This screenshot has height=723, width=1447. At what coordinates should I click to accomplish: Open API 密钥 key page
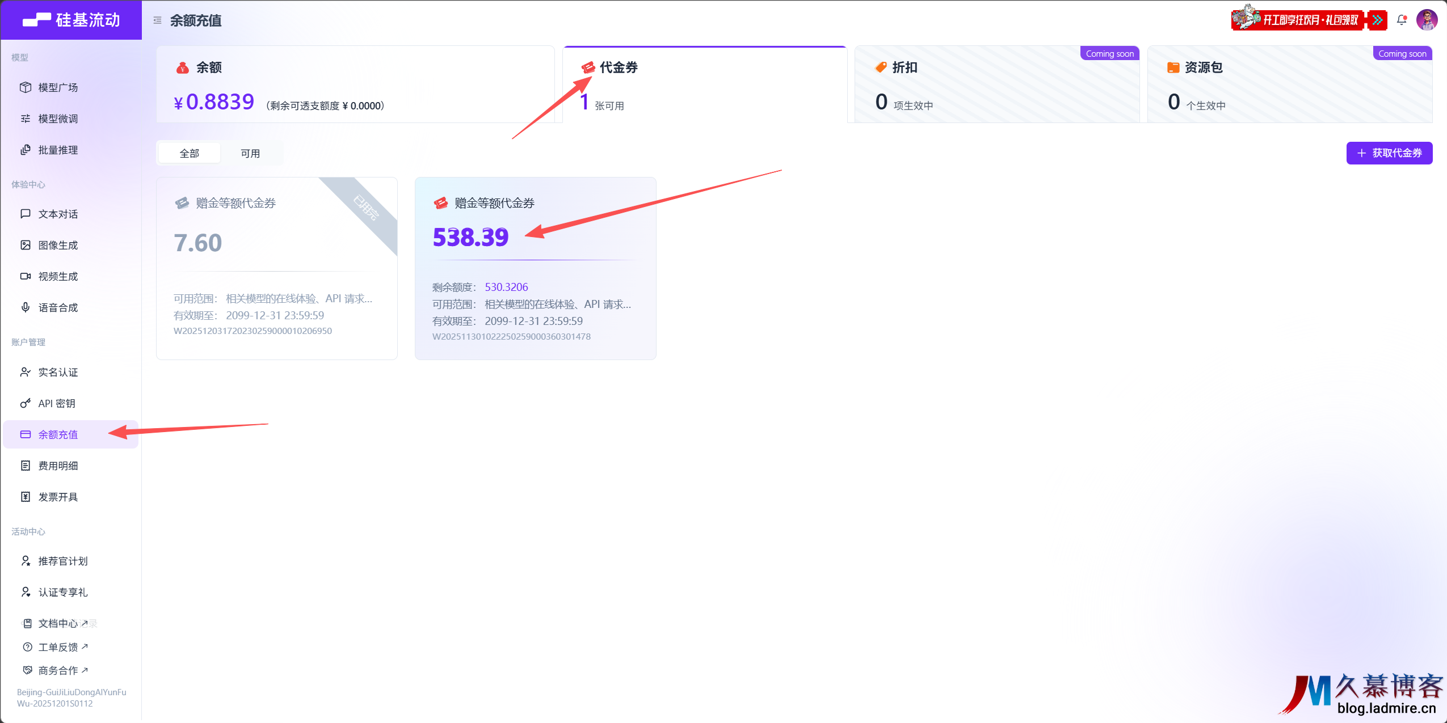coord(56,403)
